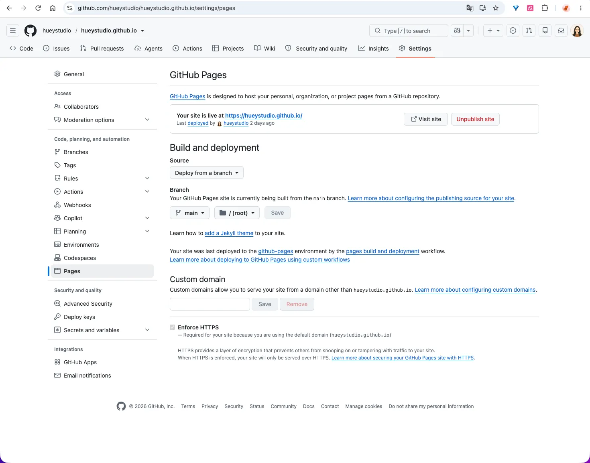Open pull requests icon in header

click(x=529, y=30)
